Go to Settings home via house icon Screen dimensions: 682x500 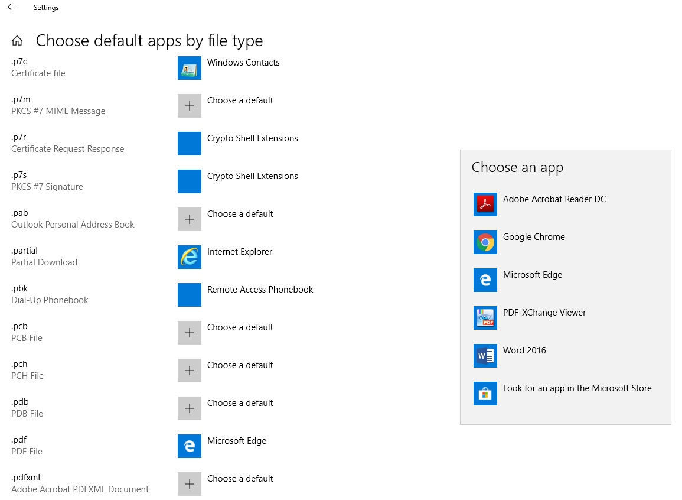click(x=18, y=41)
